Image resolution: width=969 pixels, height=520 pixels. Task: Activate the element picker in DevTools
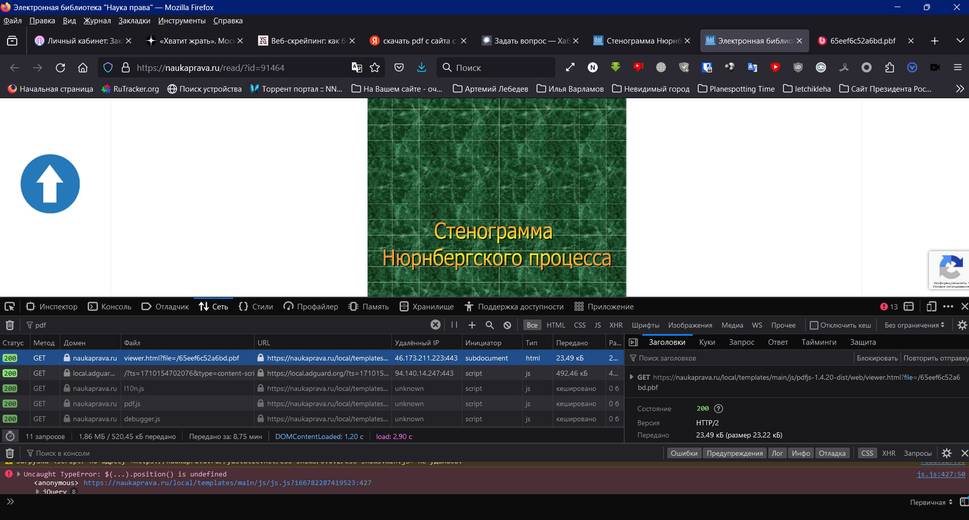[x=10, y=306]
